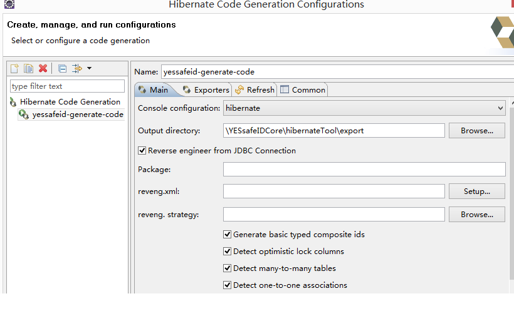Screen dimensions: 514x311
Task: Click the reveng.xml input field
Action: point(333,191)
